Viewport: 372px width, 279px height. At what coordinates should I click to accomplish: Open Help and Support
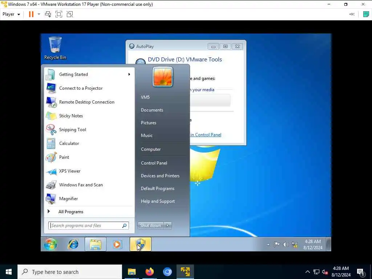[x=158, y=201]
